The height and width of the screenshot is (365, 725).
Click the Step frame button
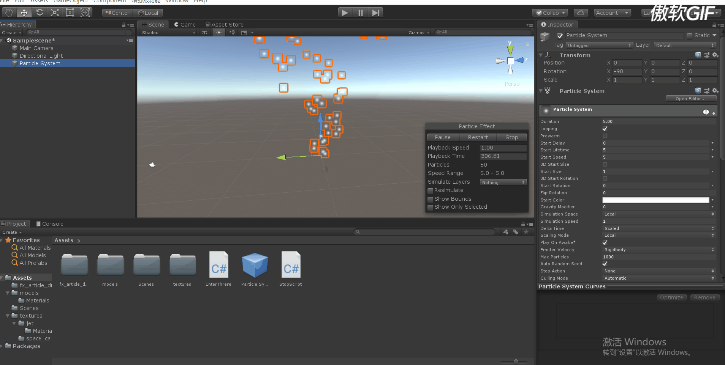click(375, 13)
